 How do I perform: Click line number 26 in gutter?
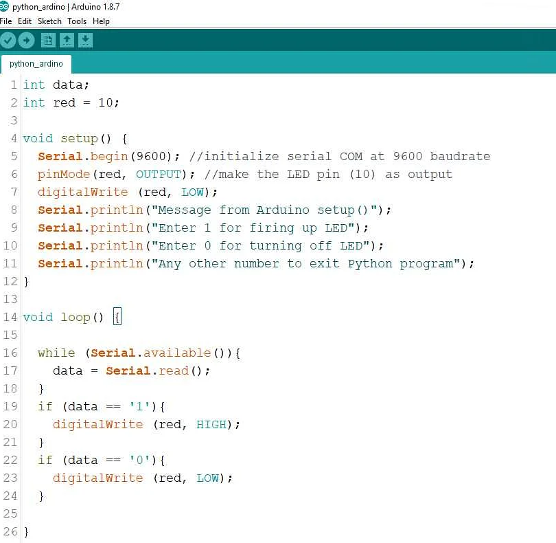point(10,531)
